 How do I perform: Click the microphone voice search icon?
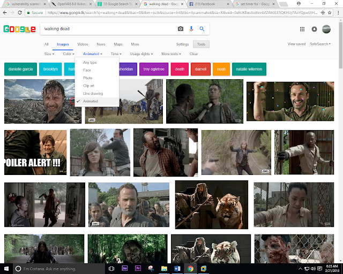click(191, 28)
